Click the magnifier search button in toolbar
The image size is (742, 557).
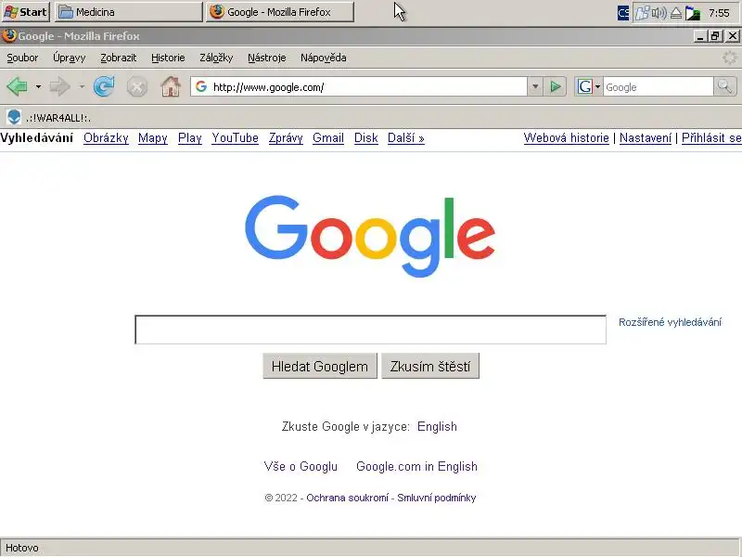pos(725,86)
